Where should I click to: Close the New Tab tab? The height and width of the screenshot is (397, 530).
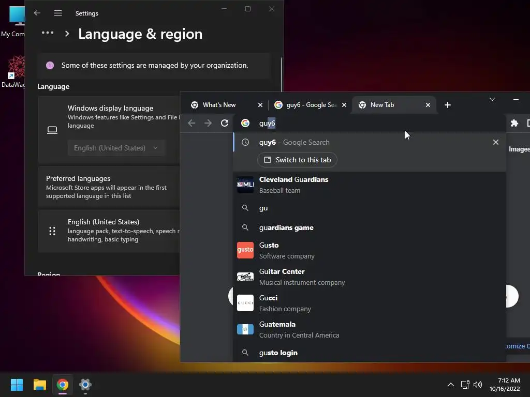[x=428, y=105]
